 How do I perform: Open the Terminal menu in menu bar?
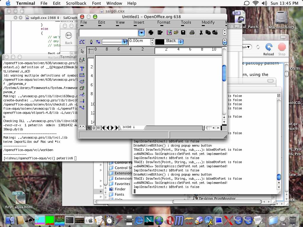click(x=25, y=3)
